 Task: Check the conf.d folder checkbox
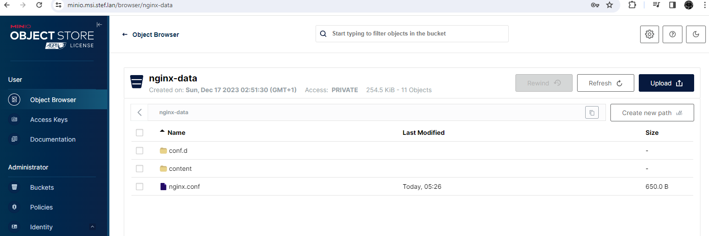pos(140,151)
